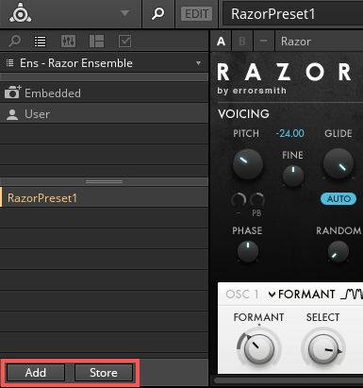Click the checkmark box icon in the side pane toolbar
Screen dimensions: 363x388
pyautogui.click(x=124, y=42)
